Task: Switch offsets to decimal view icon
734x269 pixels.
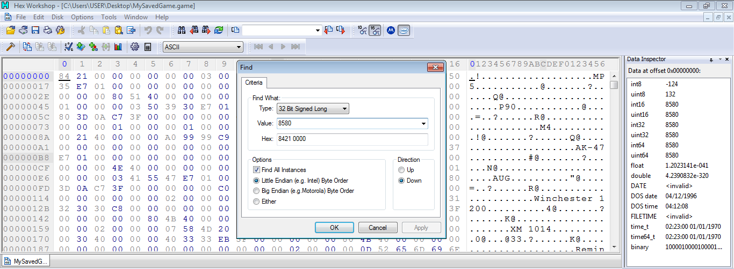Action: pyautogui.click(x=363, y=31)
